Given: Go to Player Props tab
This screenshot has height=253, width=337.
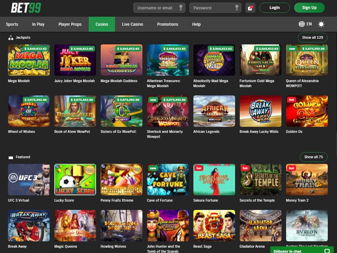Looking at the screenshot, I should click(x=70, y=24).
